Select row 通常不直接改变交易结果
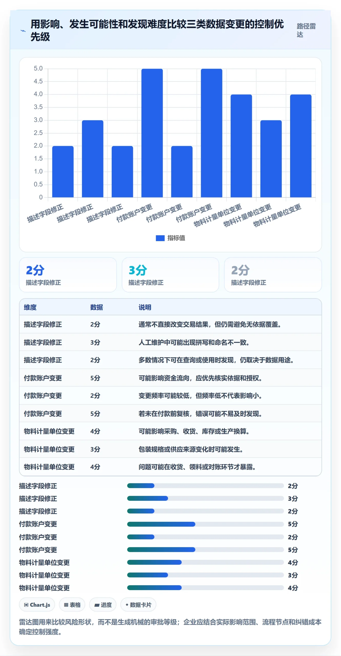 point(170,324)
